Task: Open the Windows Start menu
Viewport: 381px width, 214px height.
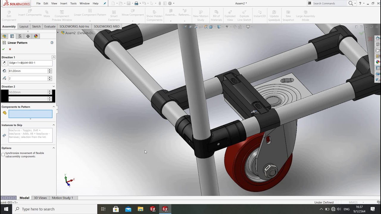Action: click(x=6, y=209)
